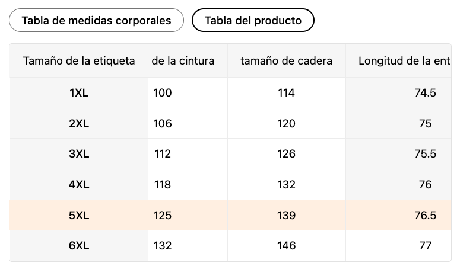This screenshot has height=269, width=457.
Task: Select the 3XL size row
Action: tap(79, 154)
